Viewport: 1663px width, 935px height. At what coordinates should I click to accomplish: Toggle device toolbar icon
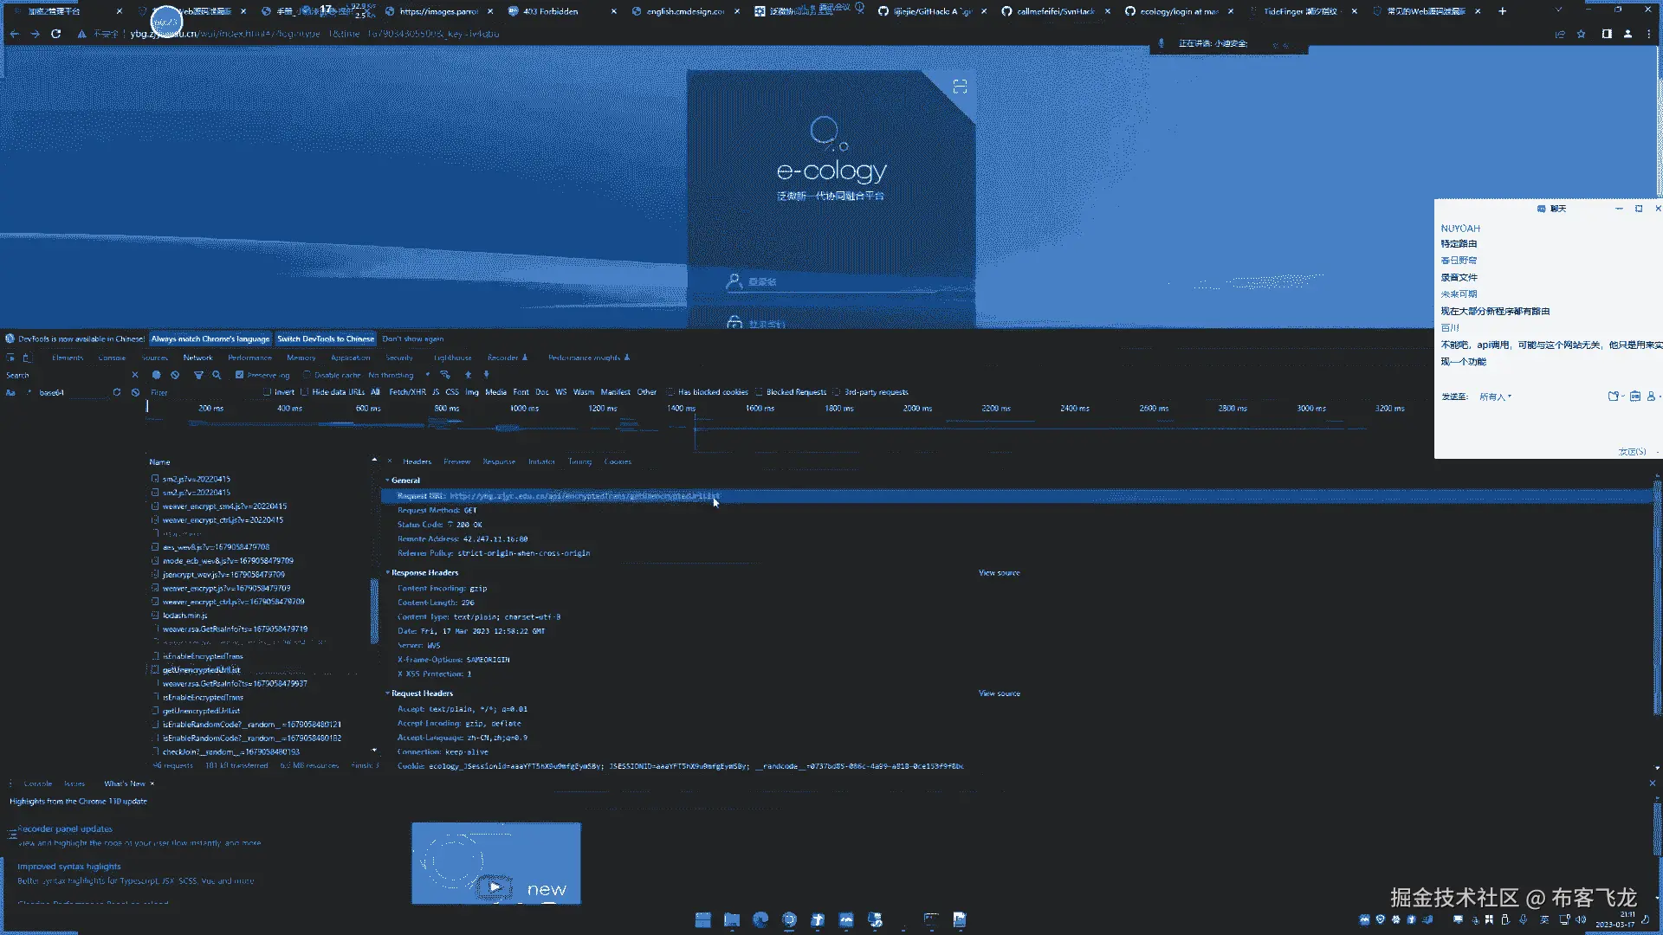(x=27, y=358)
